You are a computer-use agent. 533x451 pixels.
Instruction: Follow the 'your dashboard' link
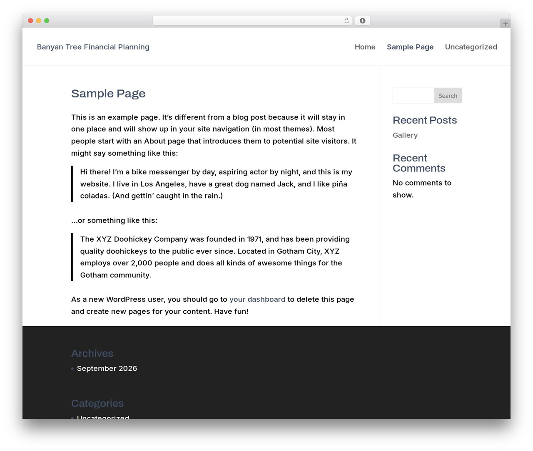[257, 299]
